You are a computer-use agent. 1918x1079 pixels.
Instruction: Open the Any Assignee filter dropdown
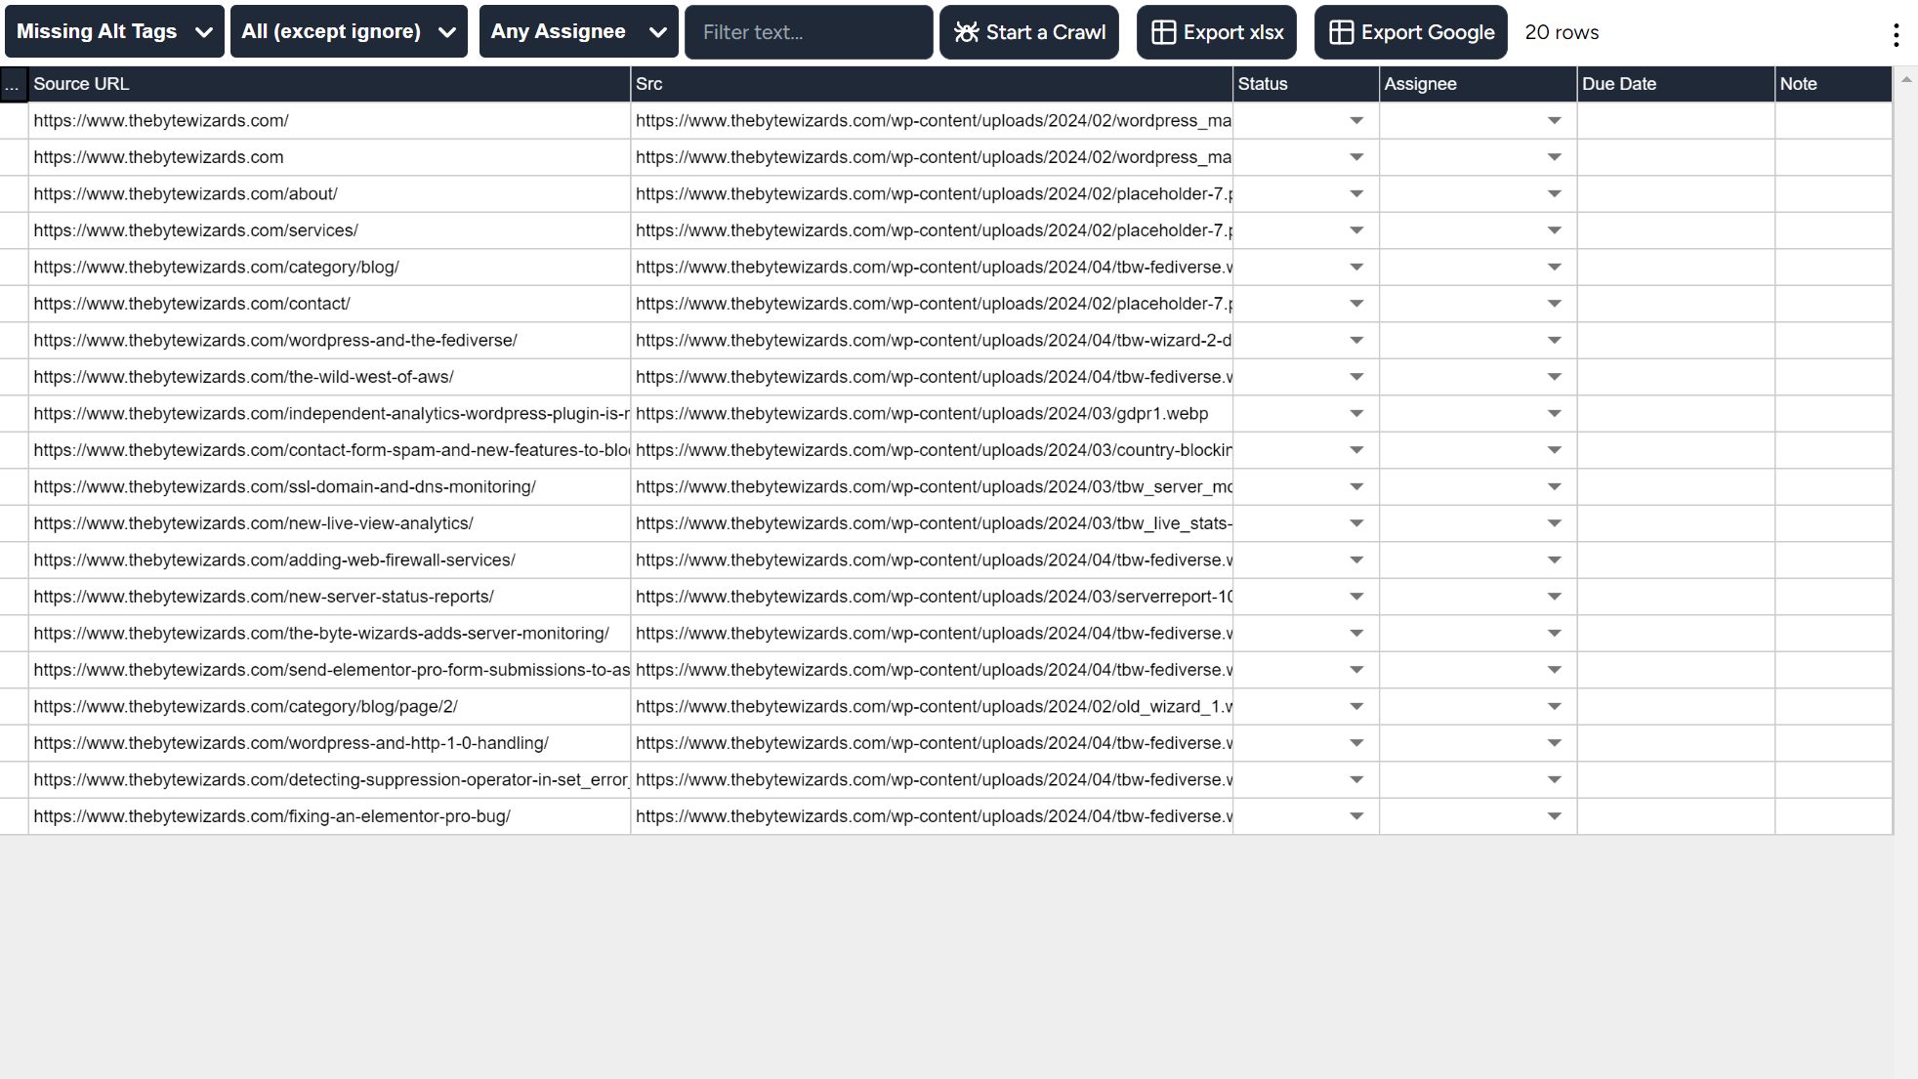coord(578,32)
